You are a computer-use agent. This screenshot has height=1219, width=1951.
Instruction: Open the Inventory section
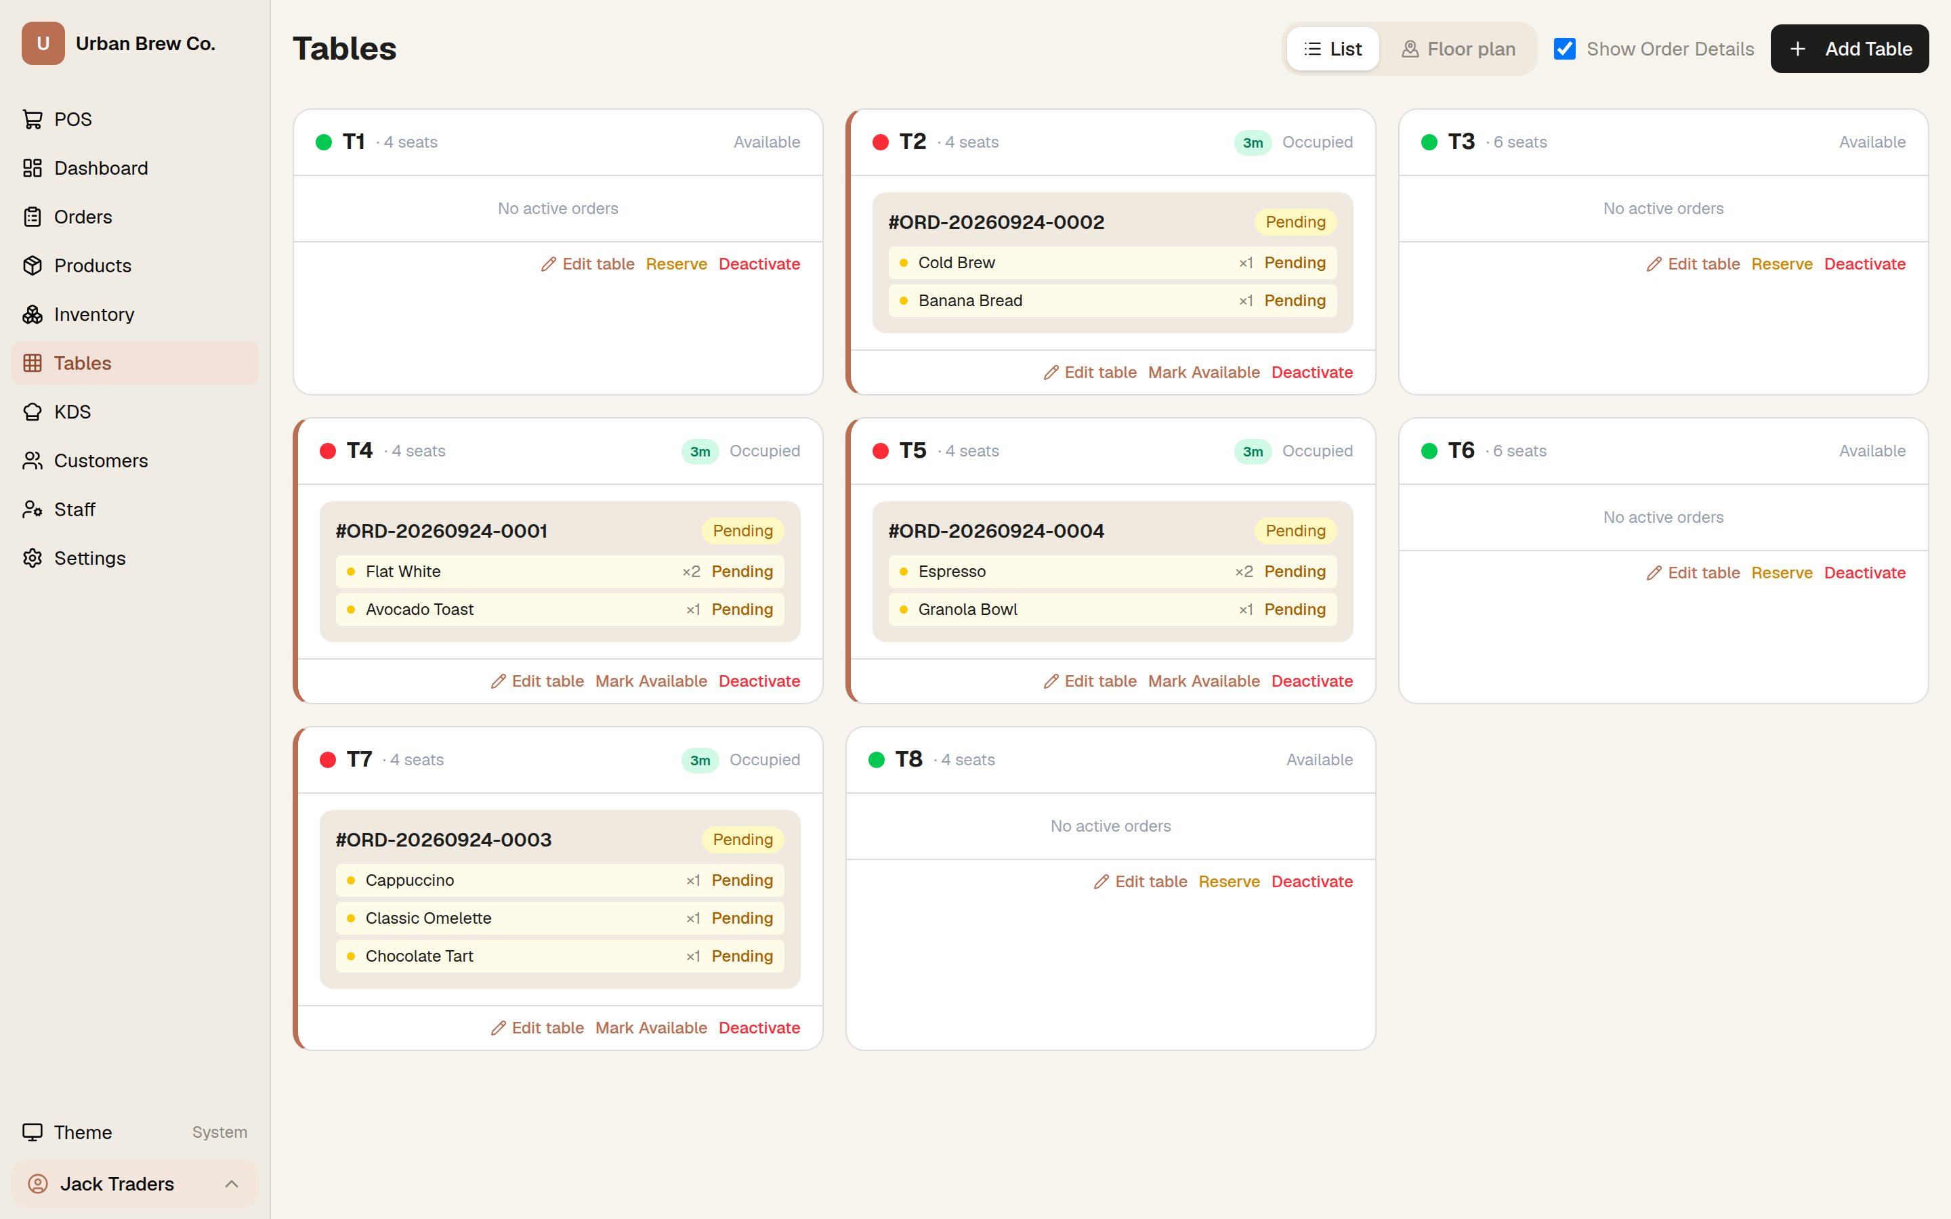tap(135, 314)
